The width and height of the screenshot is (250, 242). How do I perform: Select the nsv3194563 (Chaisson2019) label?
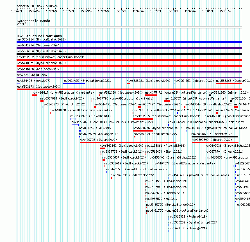coord(166,181)
